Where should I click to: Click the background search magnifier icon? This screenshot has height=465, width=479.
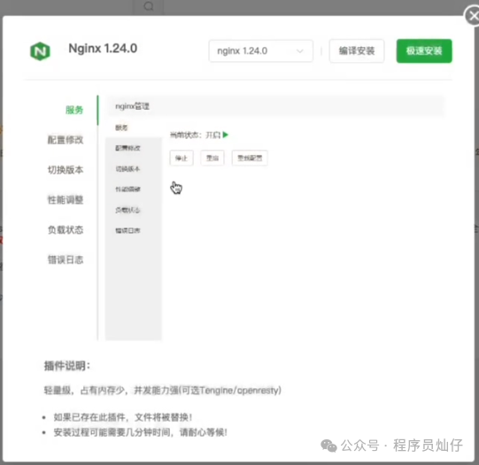(149, 6)
